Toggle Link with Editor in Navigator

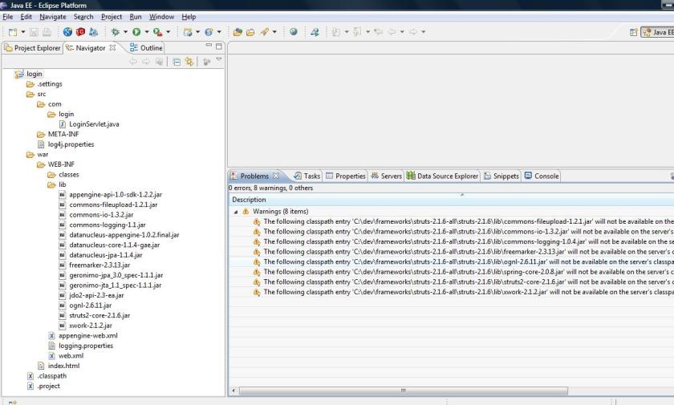191,61
